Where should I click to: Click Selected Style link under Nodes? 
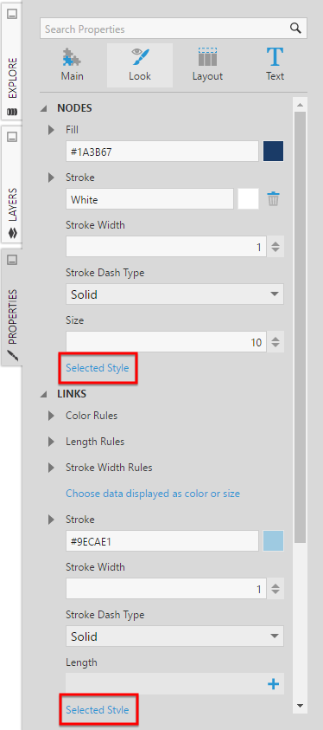click(97, 368)
